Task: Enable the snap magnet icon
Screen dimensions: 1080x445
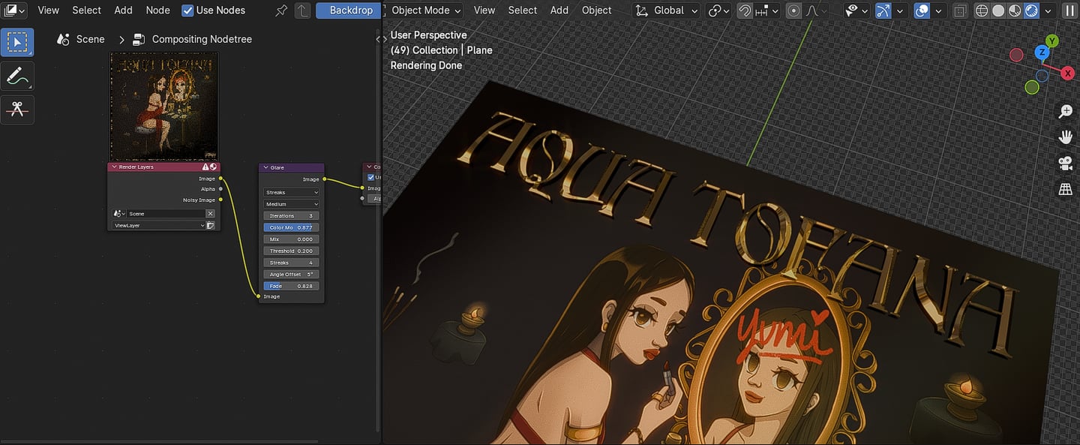Action: coord(745,11)
